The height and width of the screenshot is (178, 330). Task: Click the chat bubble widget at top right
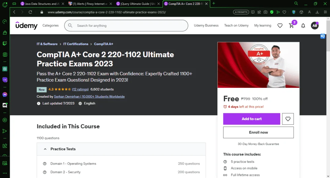(323, 36)
